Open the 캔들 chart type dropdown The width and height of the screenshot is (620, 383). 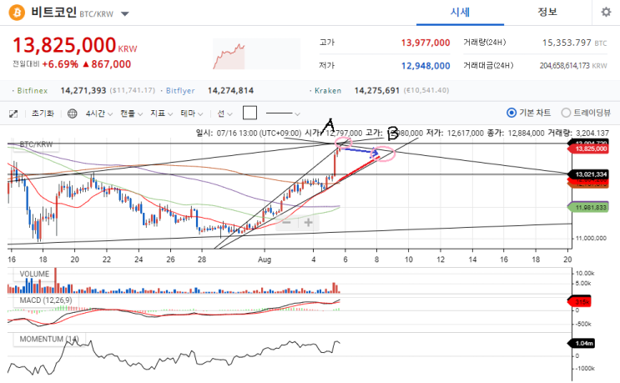(131, 113)
